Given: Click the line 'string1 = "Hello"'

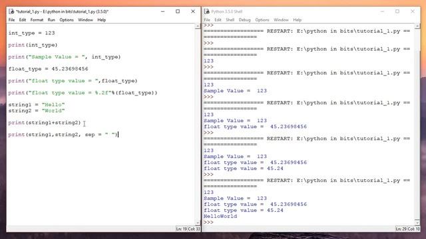Looking at the screenshot, I should pos(37,105).
